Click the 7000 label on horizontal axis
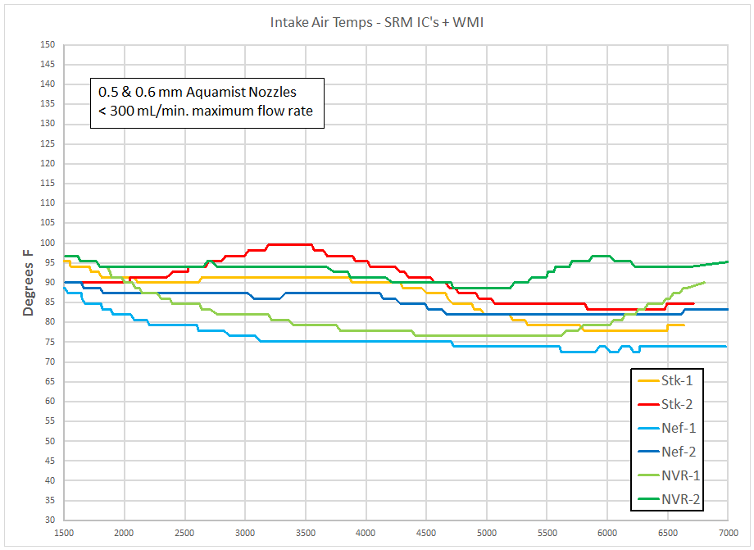 coord(728,532)
